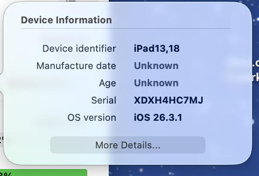
Task: Click the green battery percentage bar
Action: [x=44, y=173]
